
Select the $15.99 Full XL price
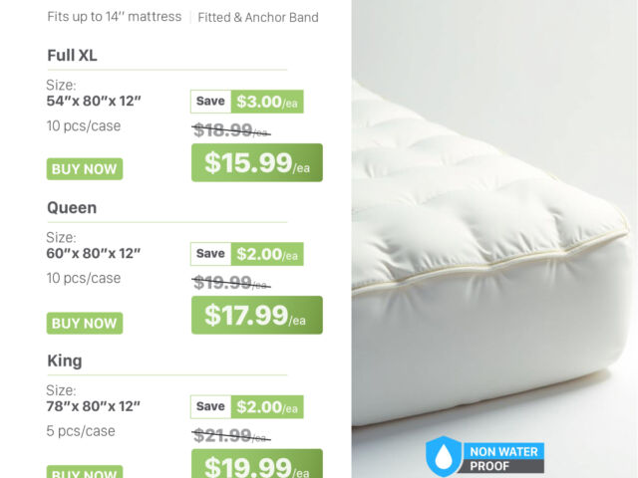click(x=257, y=162)
